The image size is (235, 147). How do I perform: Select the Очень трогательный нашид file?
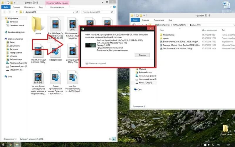click(56, 77)
